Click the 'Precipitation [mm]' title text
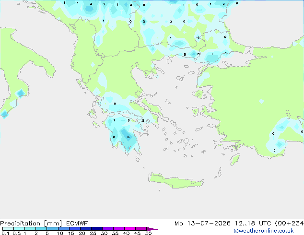 31,223
